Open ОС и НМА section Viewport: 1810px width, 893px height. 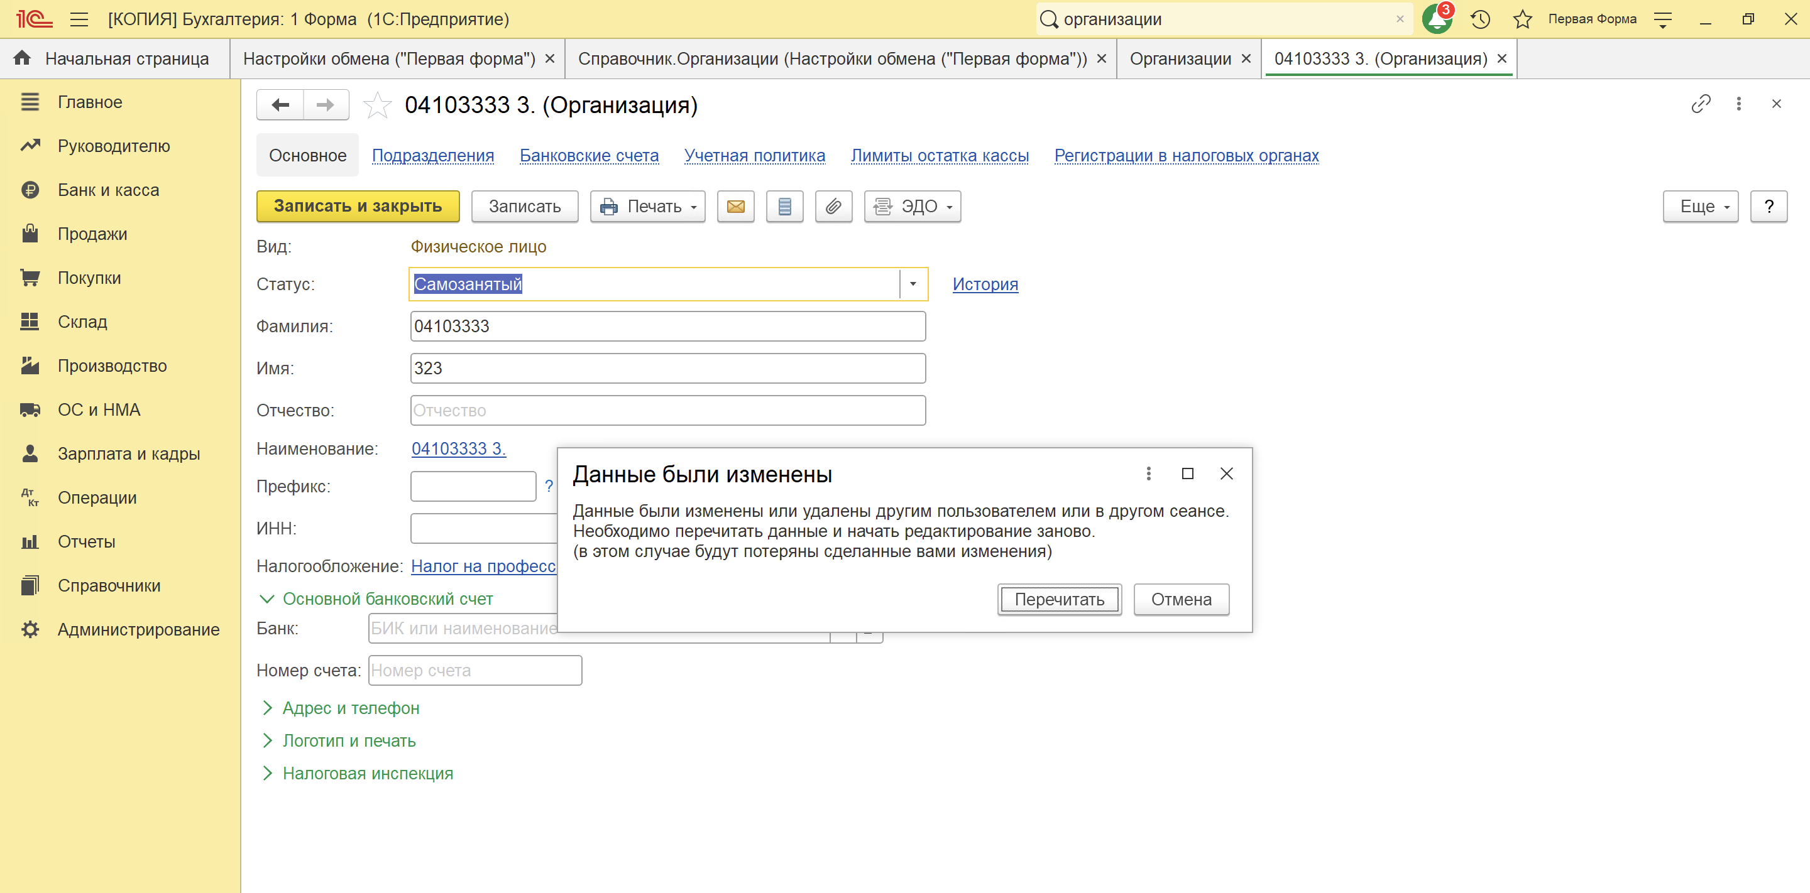(99, 409)
